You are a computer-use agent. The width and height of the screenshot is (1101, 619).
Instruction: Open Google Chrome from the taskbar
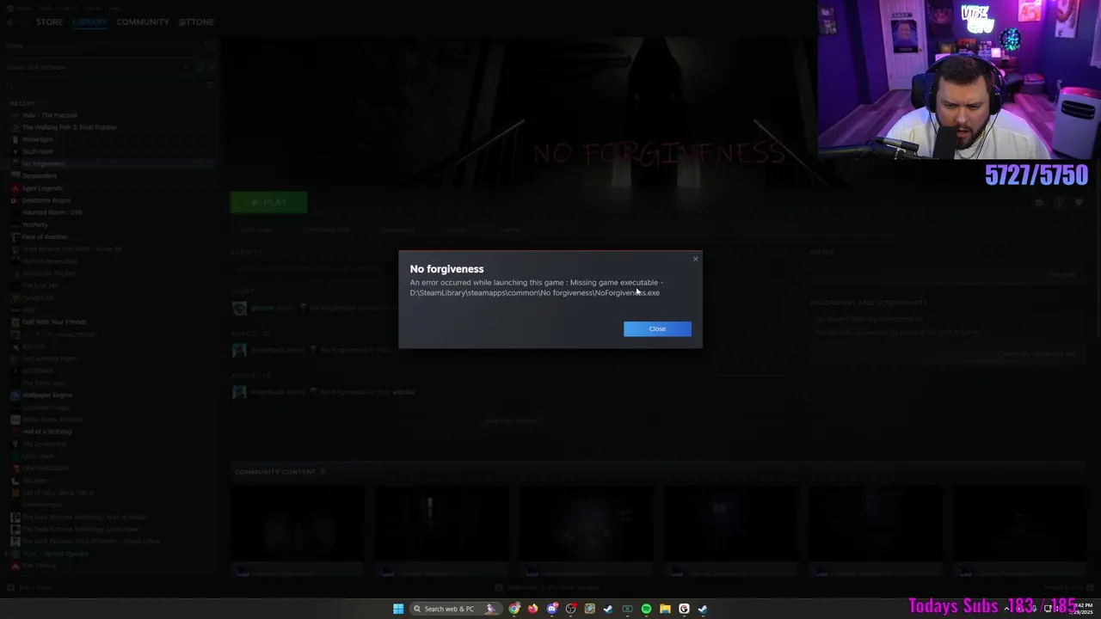(x=514, y=609)
